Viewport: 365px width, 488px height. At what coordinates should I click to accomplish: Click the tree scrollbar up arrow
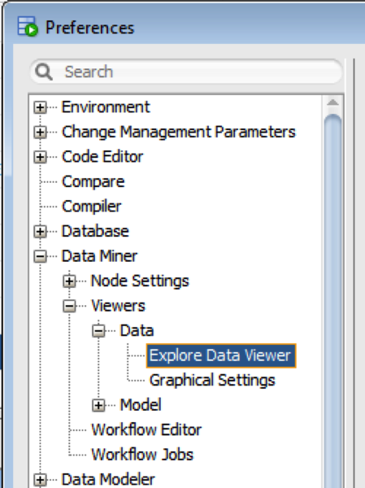pyautogui.click(x=332, y=102)
